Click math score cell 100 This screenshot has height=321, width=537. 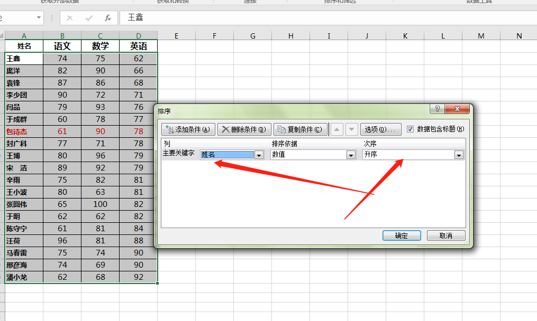[x=101, y=204]
